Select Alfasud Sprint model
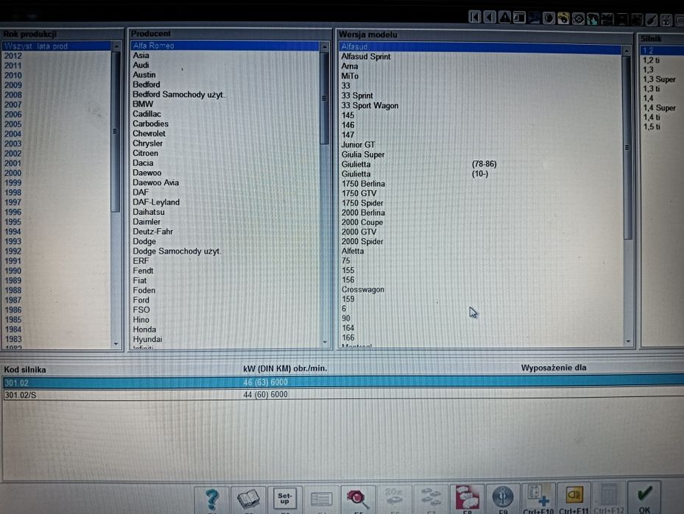 click(x=366, y=57)
